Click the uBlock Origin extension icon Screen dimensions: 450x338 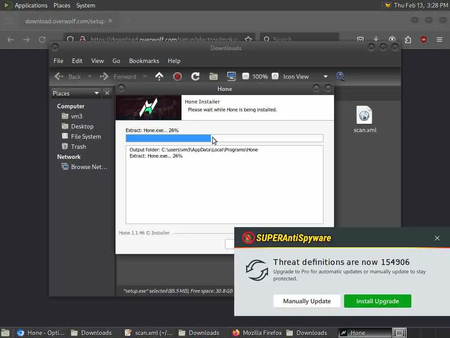pyautogui.click(x=424, y=39)
